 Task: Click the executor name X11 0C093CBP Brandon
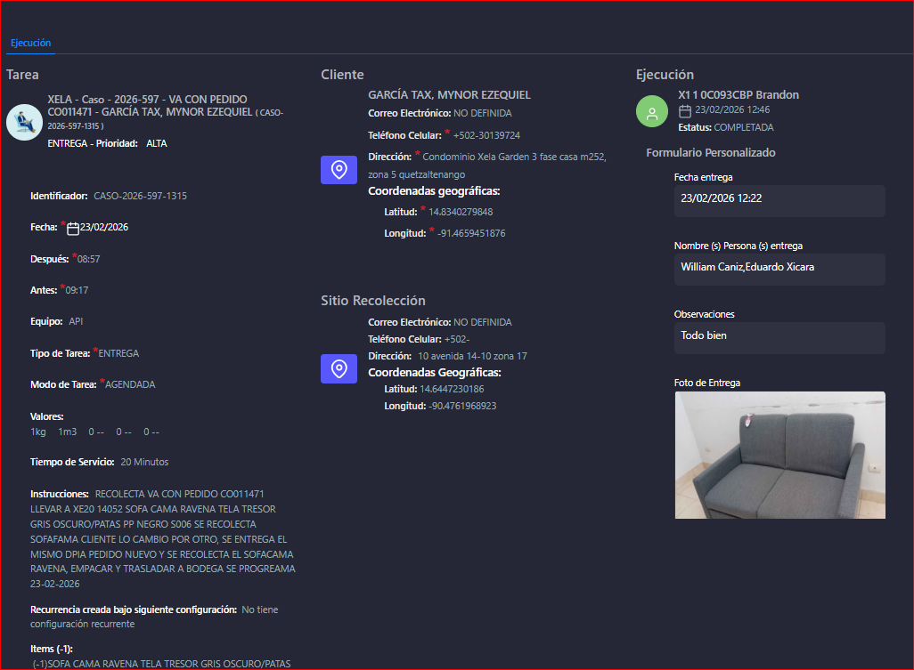tap(739, 95)
